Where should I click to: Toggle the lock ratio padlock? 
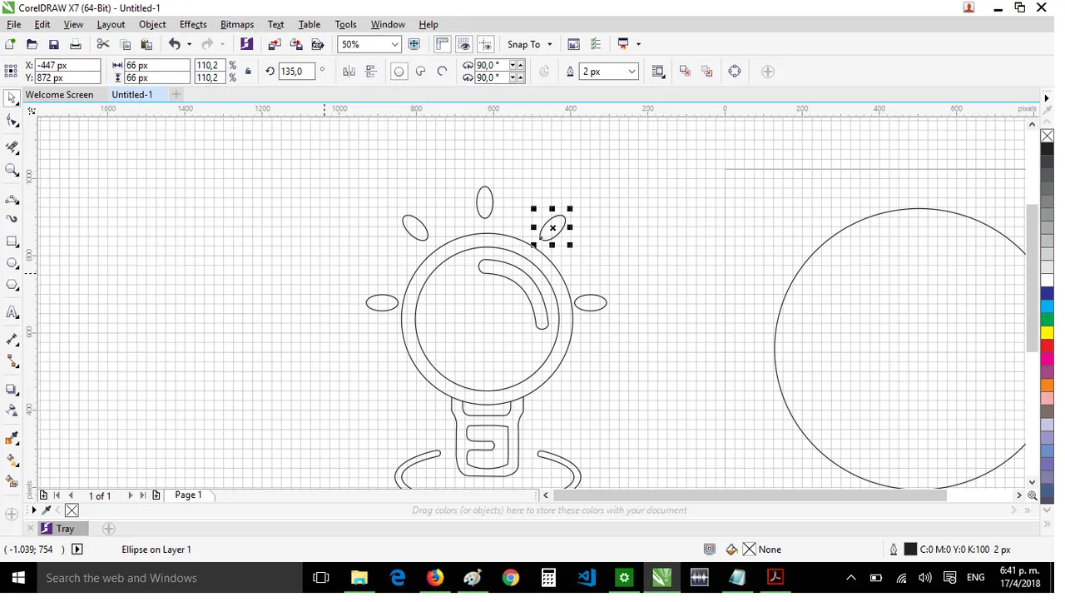(248, 72)
